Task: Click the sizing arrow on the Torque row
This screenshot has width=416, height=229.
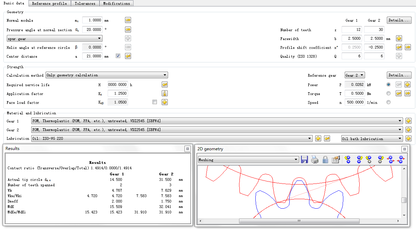Action: pyautogui.click(x=399, y=93)
